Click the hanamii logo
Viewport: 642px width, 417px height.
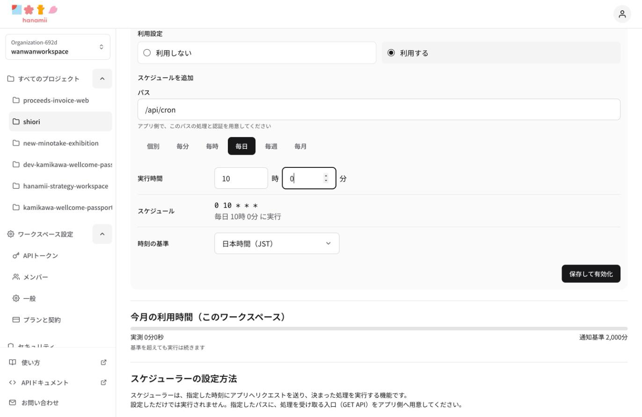tap(35, 14)
